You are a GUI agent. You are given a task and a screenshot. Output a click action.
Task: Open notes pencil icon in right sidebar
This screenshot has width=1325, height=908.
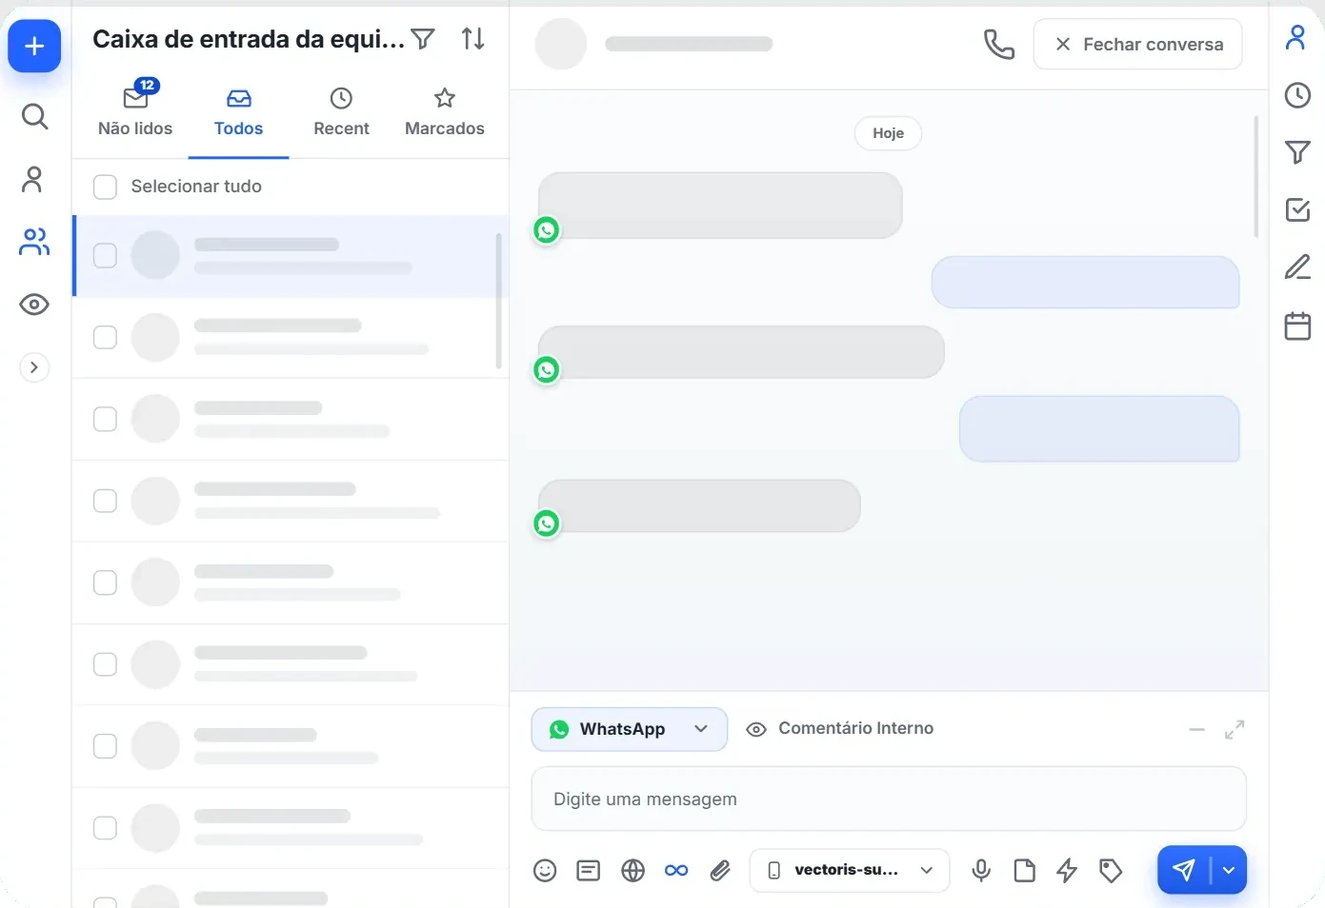tap(1297, 266)
